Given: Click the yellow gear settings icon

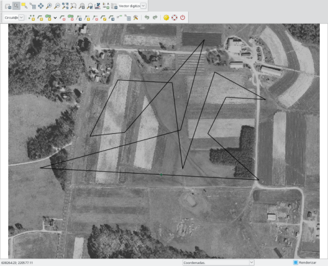Looking at the screenshot, I should [166, 17].
